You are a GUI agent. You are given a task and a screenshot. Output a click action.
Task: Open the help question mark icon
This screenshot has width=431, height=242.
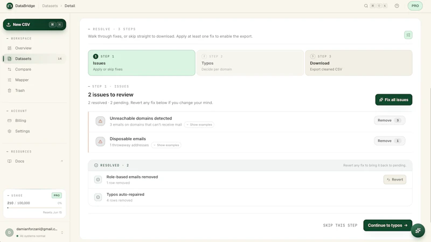[x=397, y=6]
